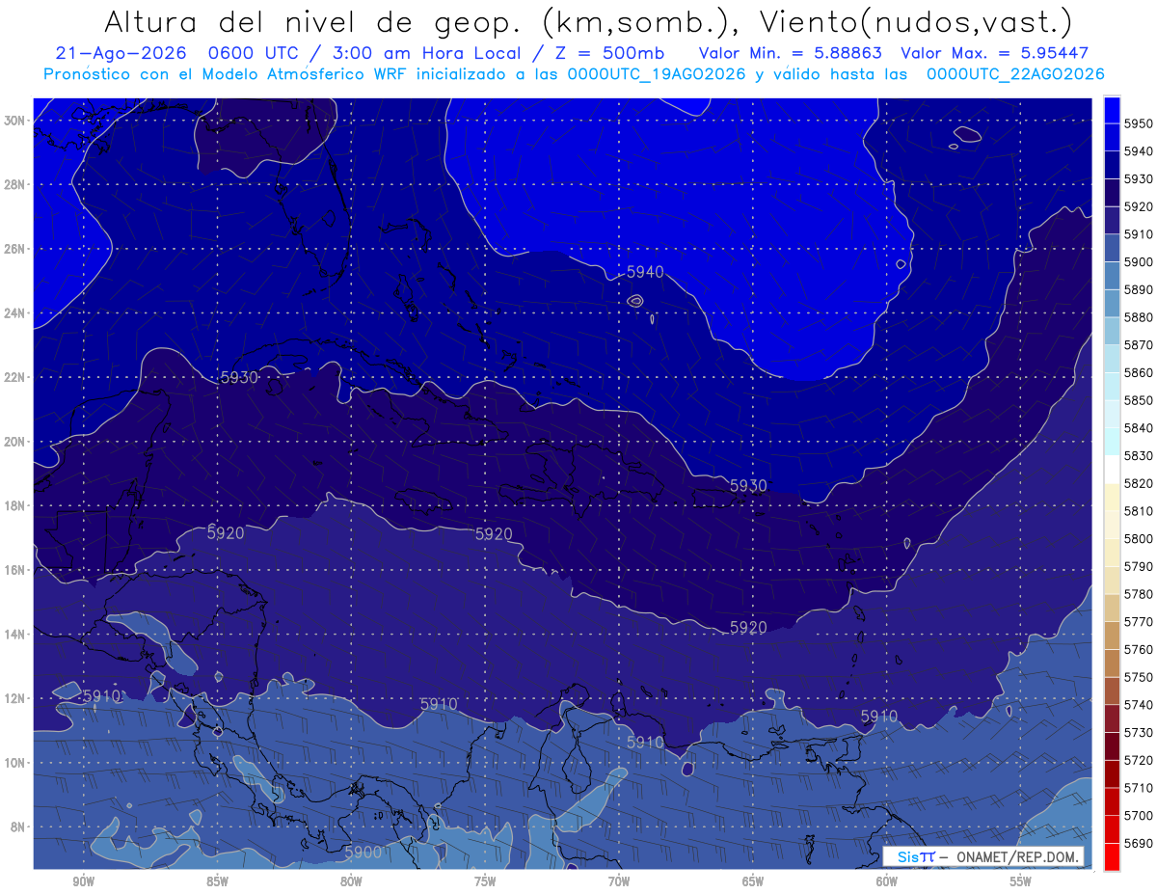Click the '90W' longitude axis label
The width and height of the screenshot is (1157, 894).
pyautogui.click(x=83, y=880)
